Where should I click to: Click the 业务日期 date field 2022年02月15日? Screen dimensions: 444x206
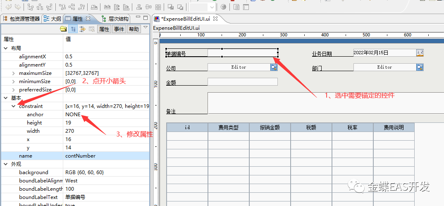[x=385, y=53]
